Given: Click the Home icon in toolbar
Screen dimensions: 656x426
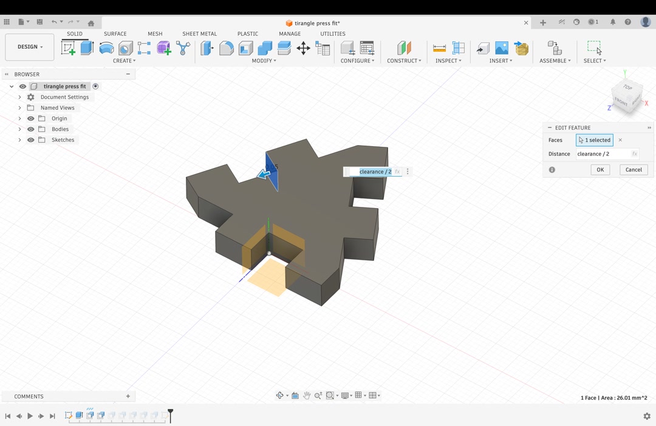Looking at the screenshot, I should pyautogui.click(x=91, y=22).
